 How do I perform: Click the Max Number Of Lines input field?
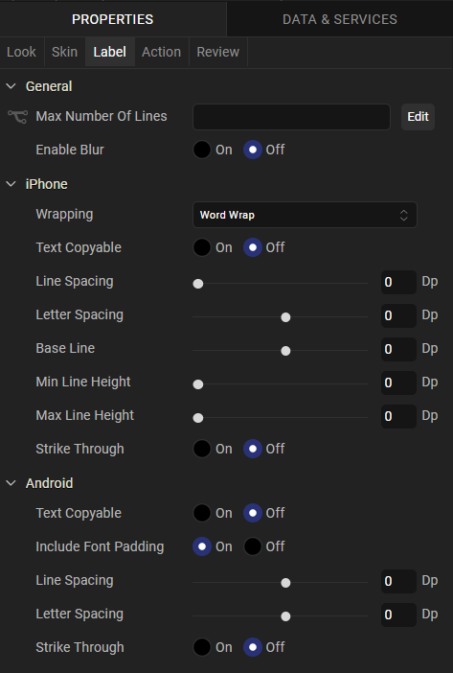coord(291,117)
